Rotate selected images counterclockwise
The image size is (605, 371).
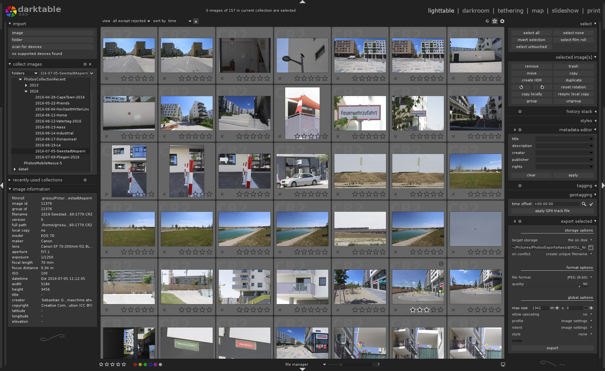pyautogui.click(x=521, y=87)
